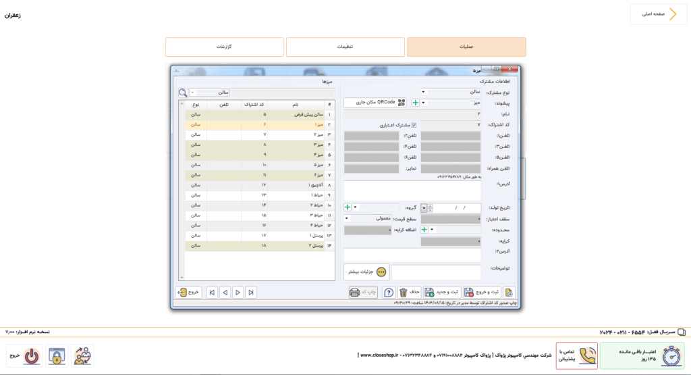691x375 pixels.
Task: Click the padlock lock-screen icon
Action: click(x=57, y=356)
